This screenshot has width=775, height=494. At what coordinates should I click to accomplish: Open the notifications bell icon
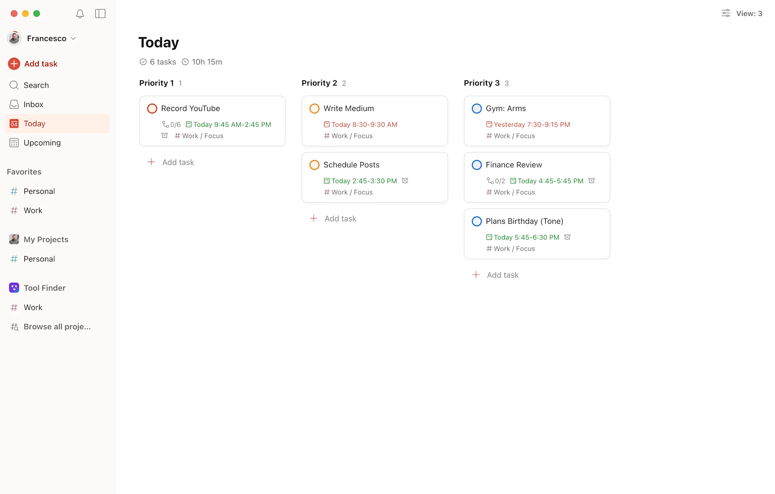tap(80, 13)
